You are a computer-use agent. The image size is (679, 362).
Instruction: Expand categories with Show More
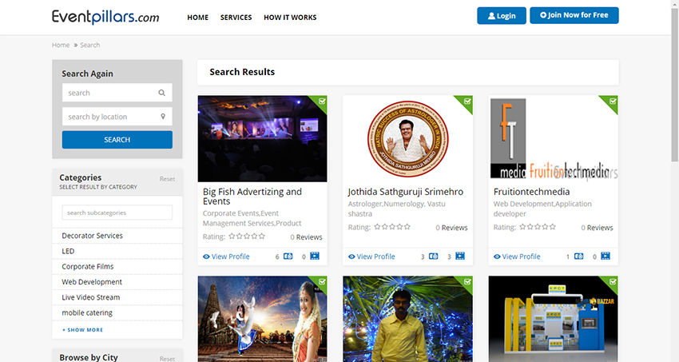coord(83,329)
